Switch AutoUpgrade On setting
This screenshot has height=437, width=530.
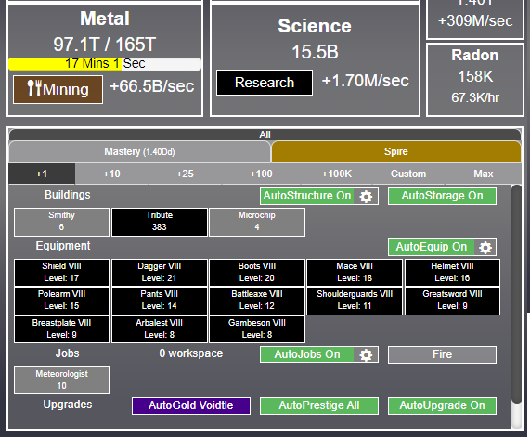coord(442,405)
